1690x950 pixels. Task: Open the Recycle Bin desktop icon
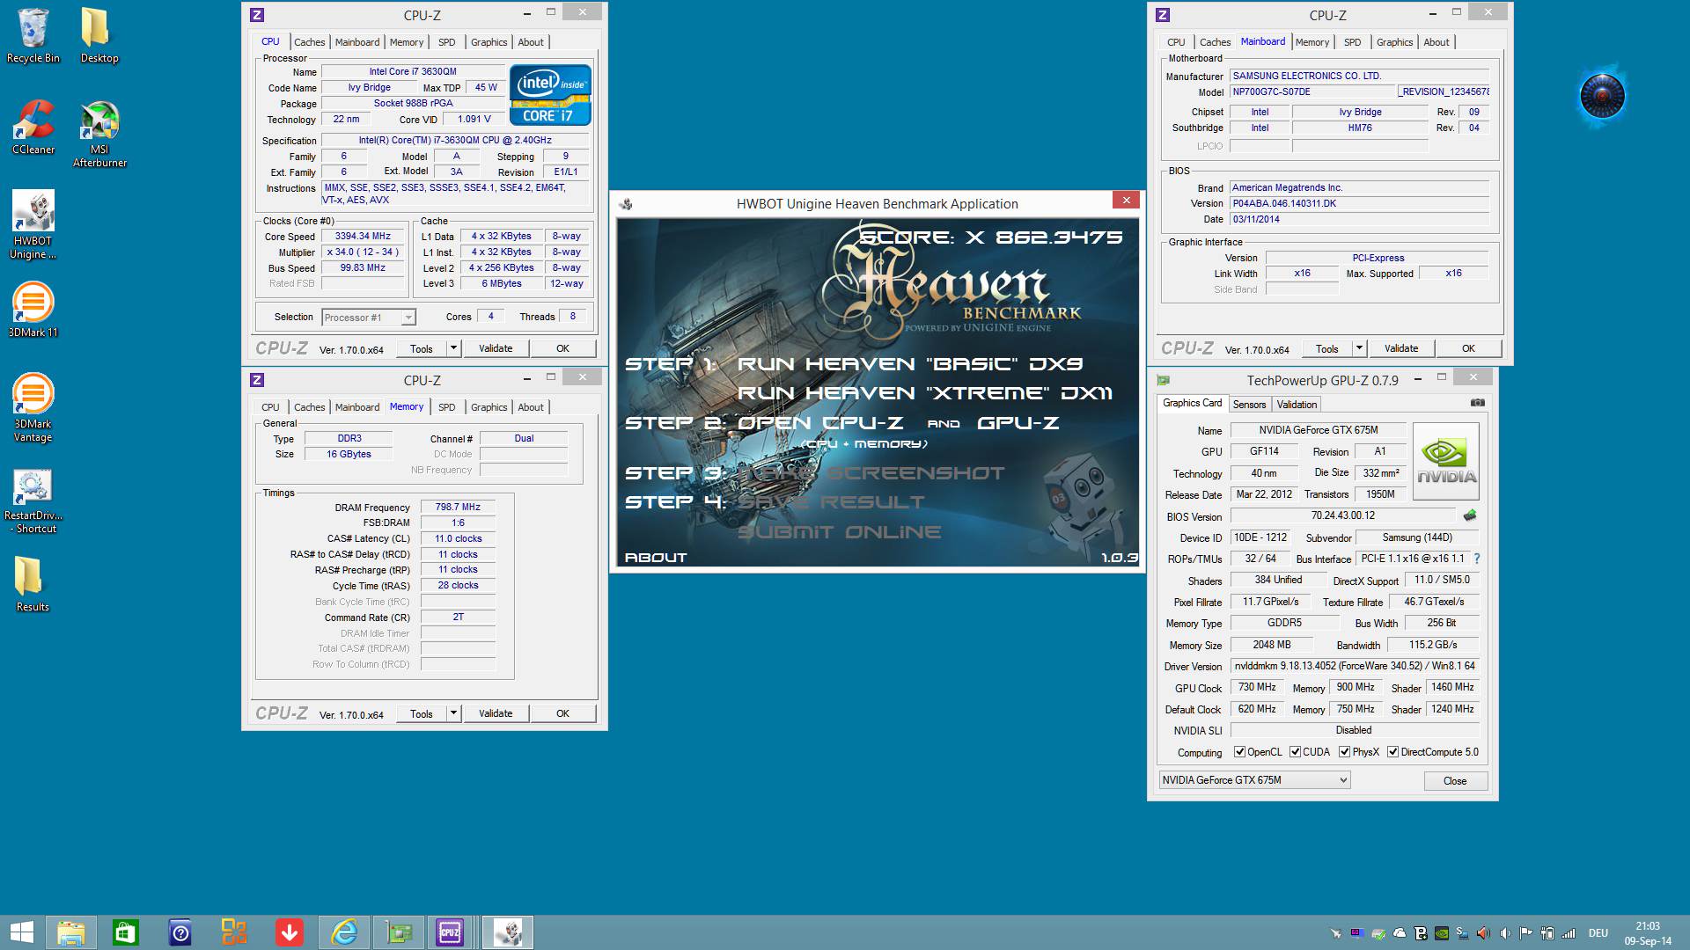[x=33, y=35]
